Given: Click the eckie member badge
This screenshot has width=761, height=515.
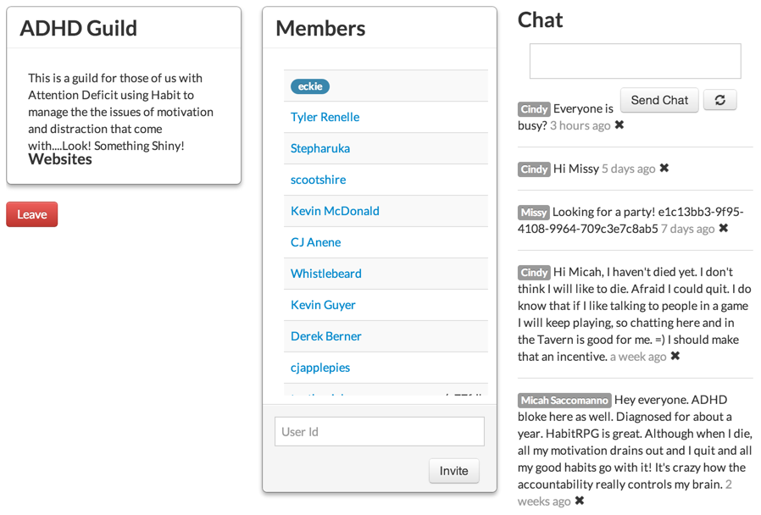Looking at the screenshot, I should [310, 86].
